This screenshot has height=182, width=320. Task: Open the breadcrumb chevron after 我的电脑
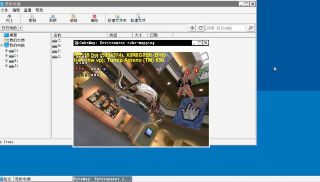click(x=20, y=28)
